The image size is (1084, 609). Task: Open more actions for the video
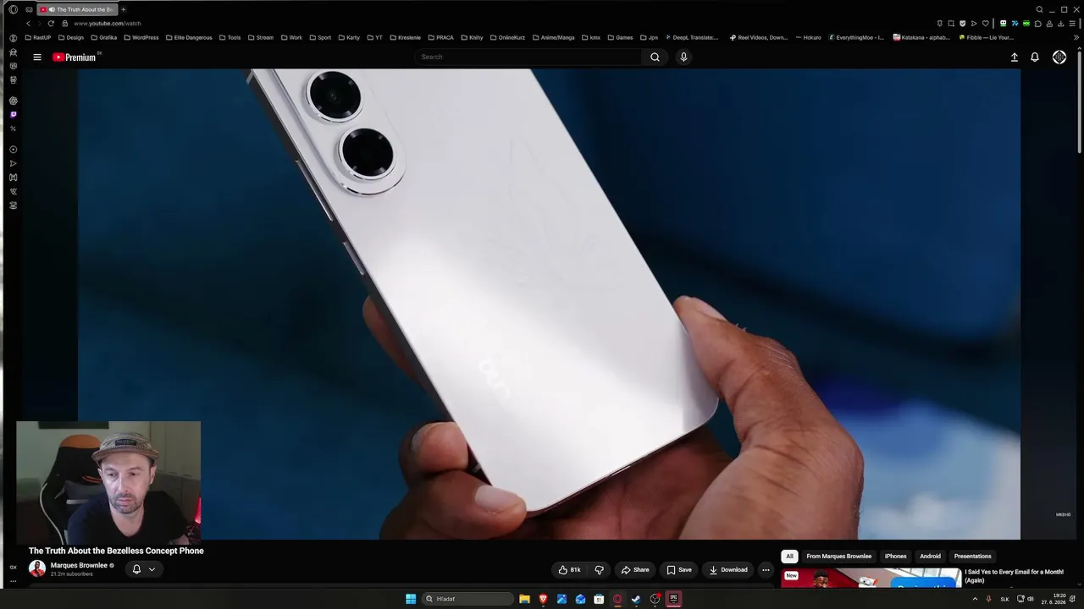coord(766,570)
